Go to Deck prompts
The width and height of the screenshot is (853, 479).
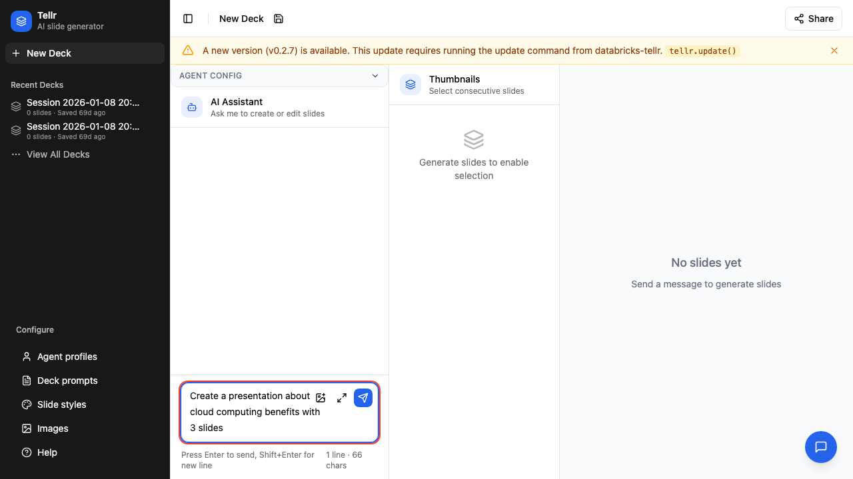pyautogui.click(x=67, y=381)
